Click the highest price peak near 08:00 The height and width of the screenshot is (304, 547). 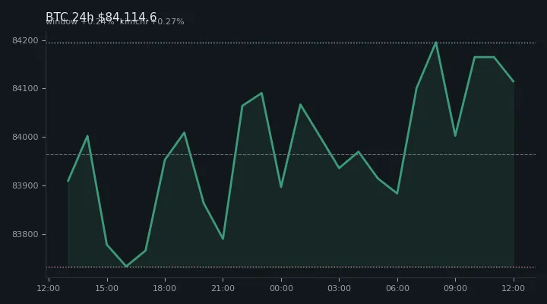[x=436, y=43]
